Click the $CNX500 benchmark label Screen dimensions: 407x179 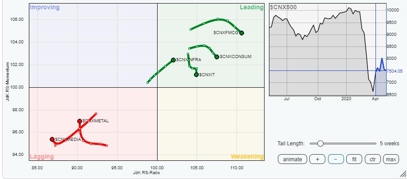(x=283, y=8)
